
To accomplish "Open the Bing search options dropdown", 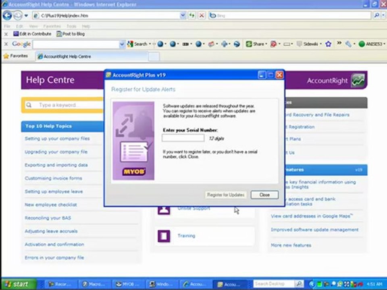I will point(383,16).
